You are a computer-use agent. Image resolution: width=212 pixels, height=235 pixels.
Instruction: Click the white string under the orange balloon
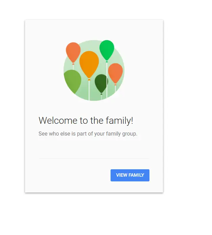(89, 90)
